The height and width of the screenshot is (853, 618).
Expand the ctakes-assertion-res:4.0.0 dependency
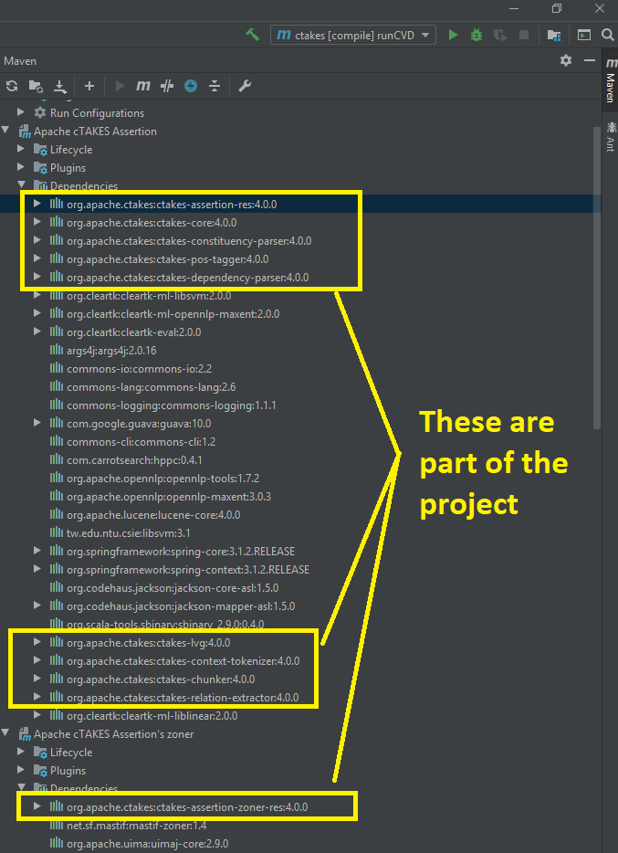click(37, 204)
